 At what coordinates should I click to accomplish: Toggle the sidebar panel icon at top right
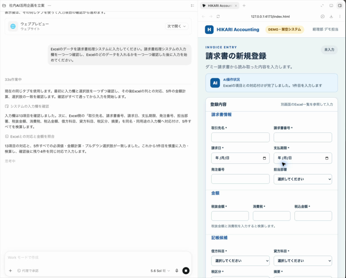[340, 5]
